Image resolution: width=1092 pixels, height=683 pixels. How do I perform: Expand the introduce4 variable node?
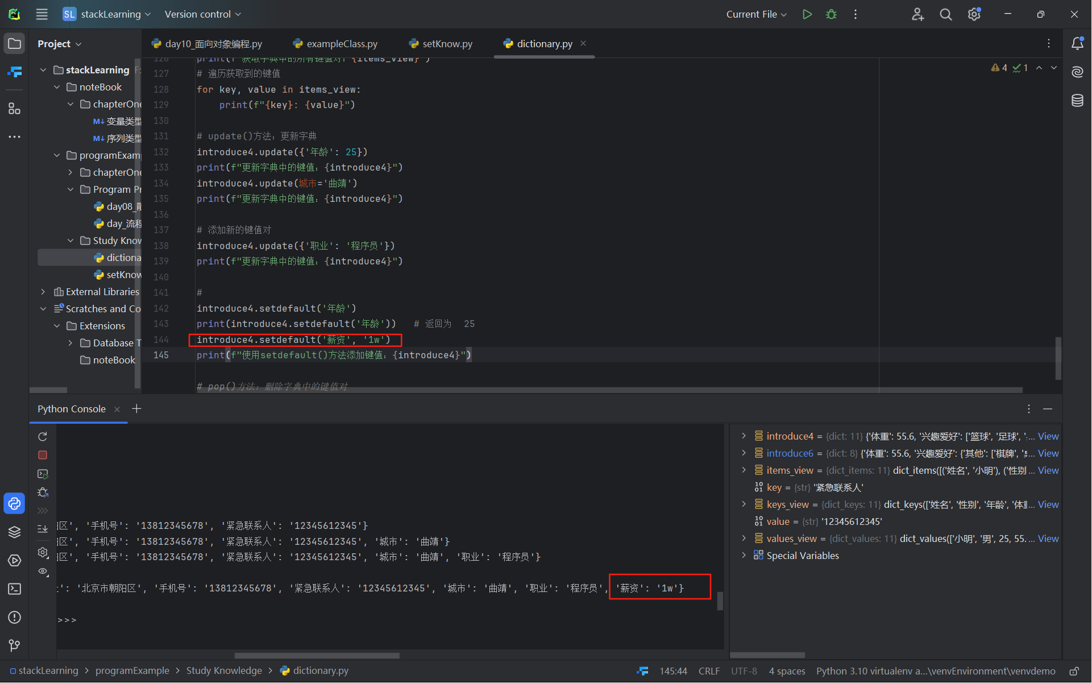click(x=744, y=436)
